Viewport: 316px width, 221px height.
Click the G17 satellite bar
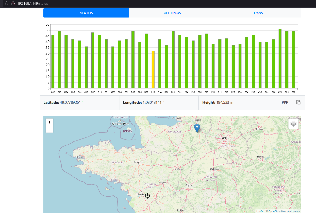[x=93, y=60]
